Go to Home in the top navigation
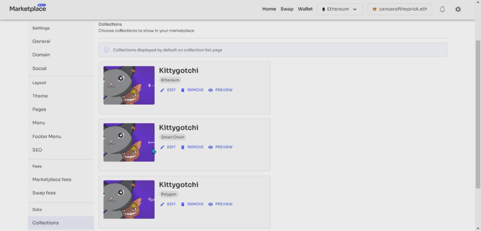 point(269,9)
